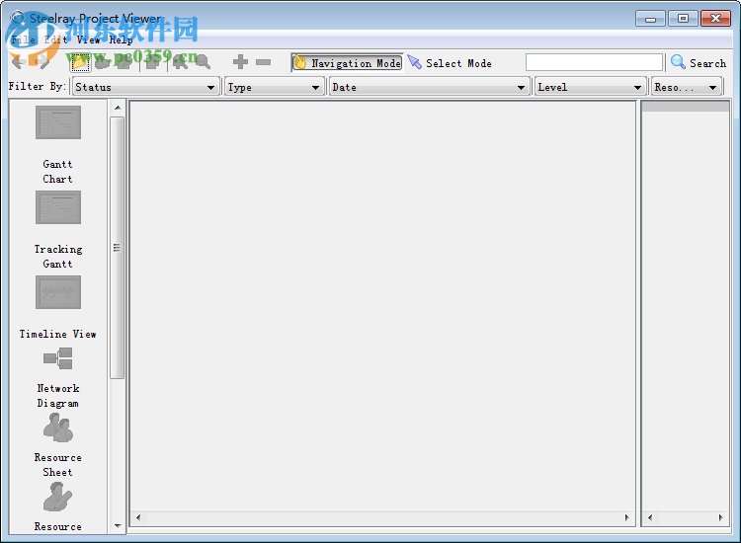741x543 pixels.
Task: Switch to Select Mode
Action: [x=450, y=63]
